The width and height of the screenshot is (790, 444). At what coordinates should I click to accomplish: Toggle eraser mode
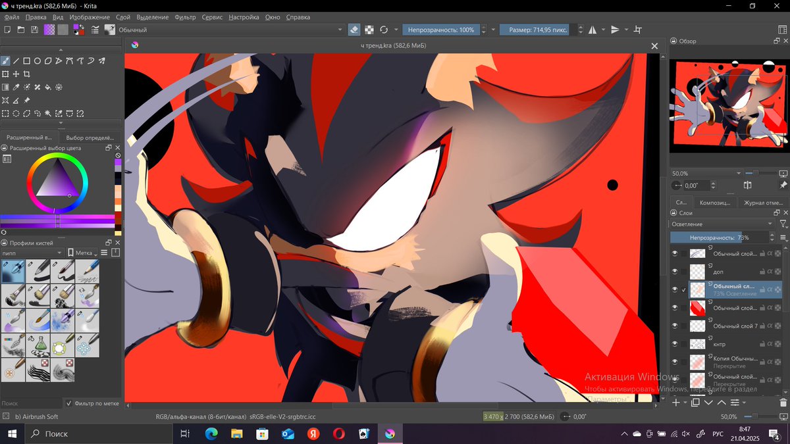coord(354,30)
